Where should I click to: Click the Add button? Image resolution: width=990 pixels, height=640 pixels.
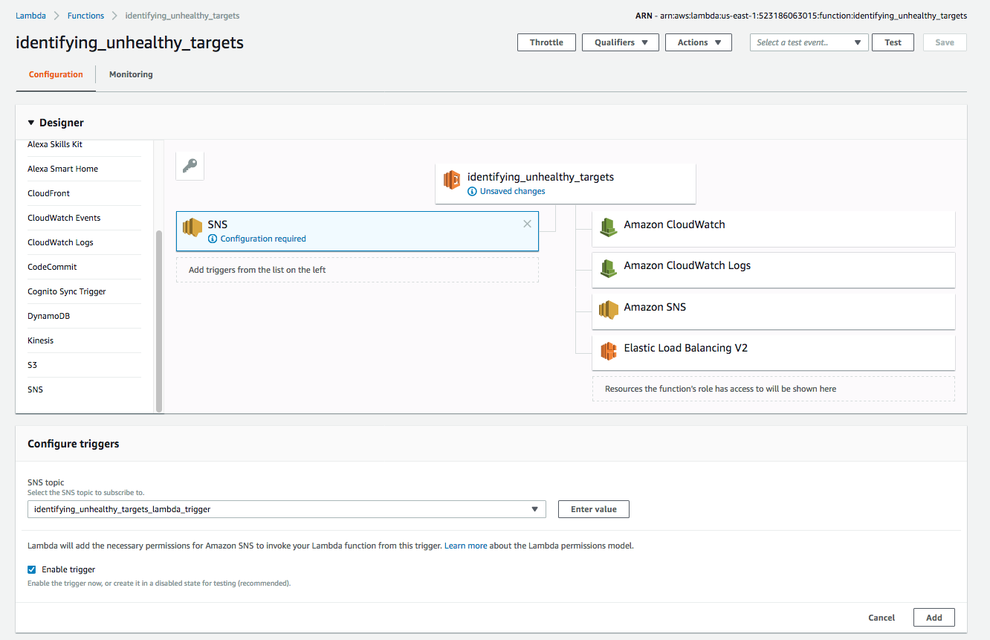click(x=934, y=618)
